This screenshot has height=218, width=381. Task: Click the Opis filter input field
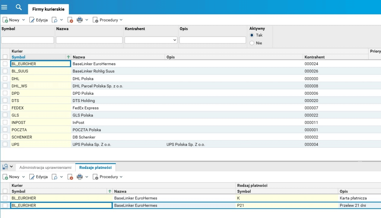click(x=213, y=40)
